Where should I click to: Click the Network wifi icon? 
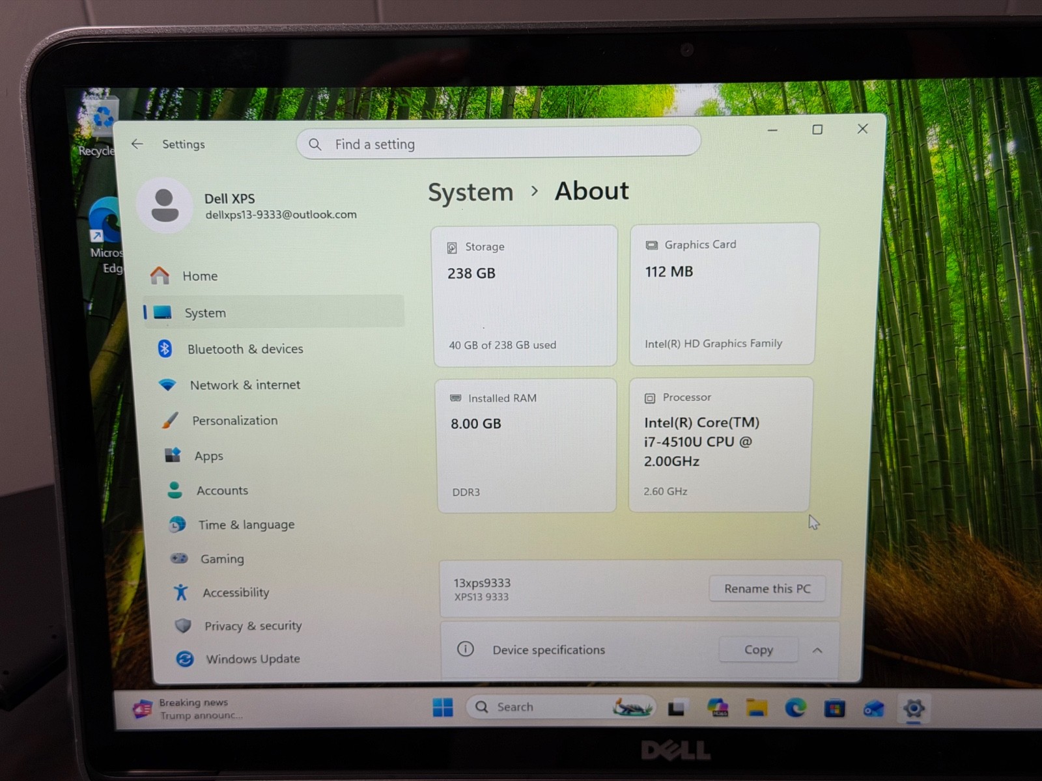point(167,385)
